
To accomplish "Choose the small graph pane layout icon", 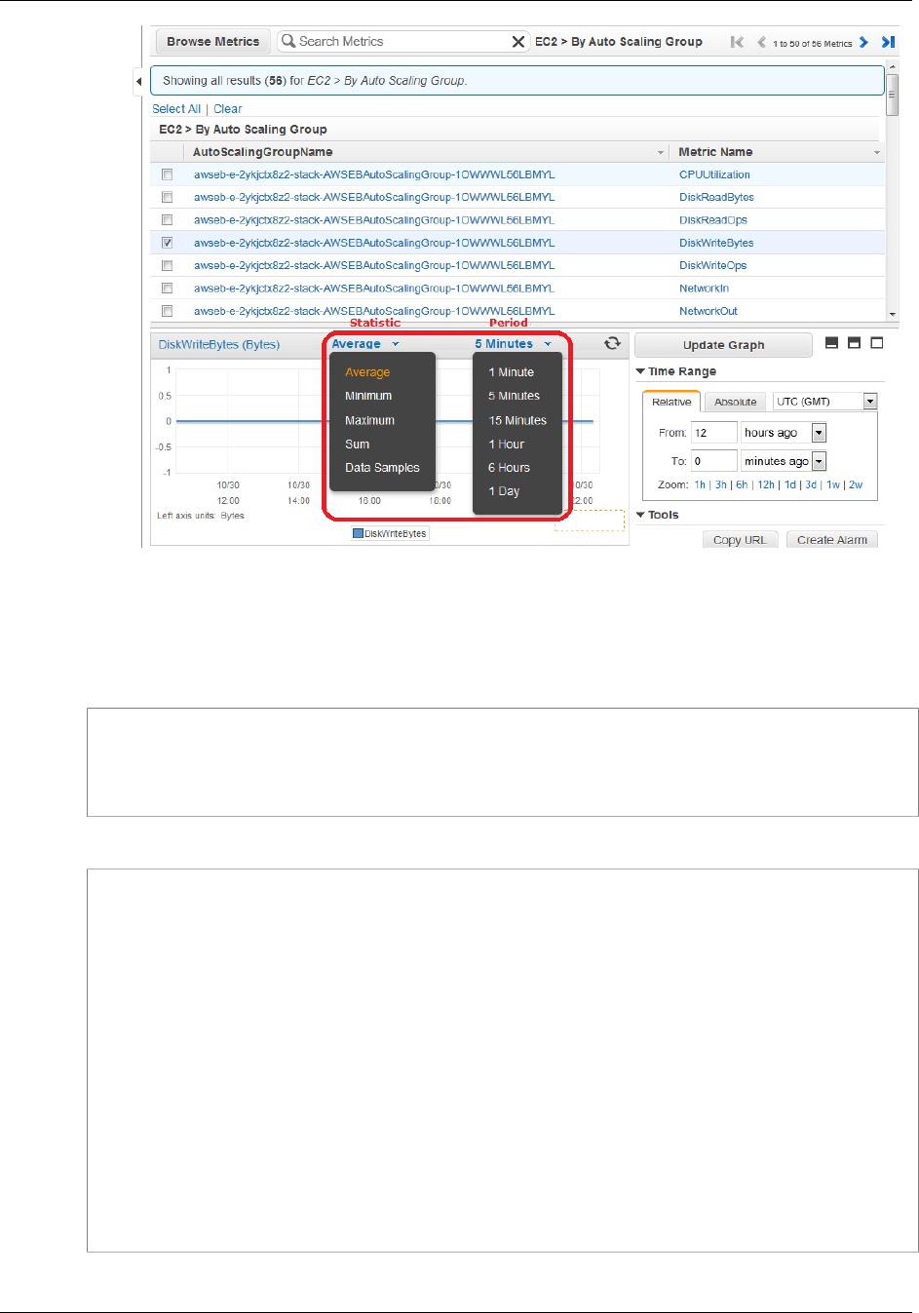I will click(831, 343).
